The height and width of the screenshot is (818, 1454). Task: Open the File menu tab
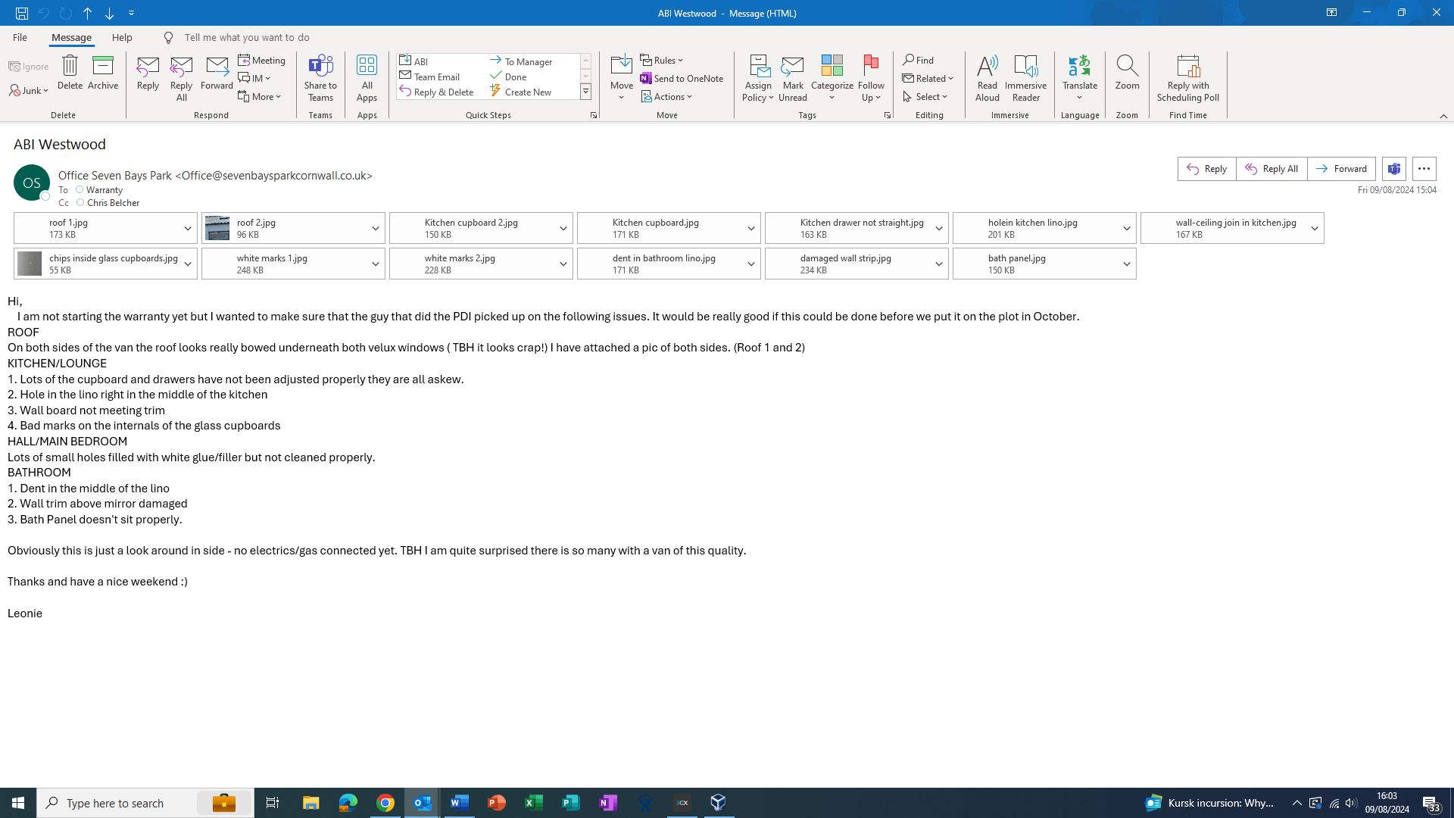[20, 37]
